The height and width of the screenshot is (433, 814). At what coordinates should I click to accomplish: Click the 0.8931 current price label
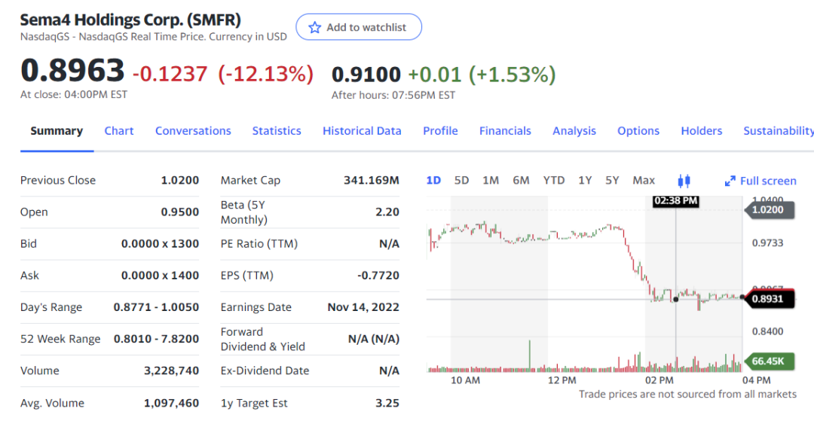pyautogui.click(x=768, y=299)
